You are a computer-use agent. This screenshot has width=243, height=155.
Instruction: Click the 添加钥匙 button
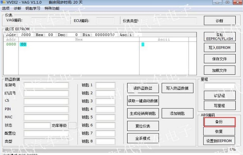pos(177,113)
